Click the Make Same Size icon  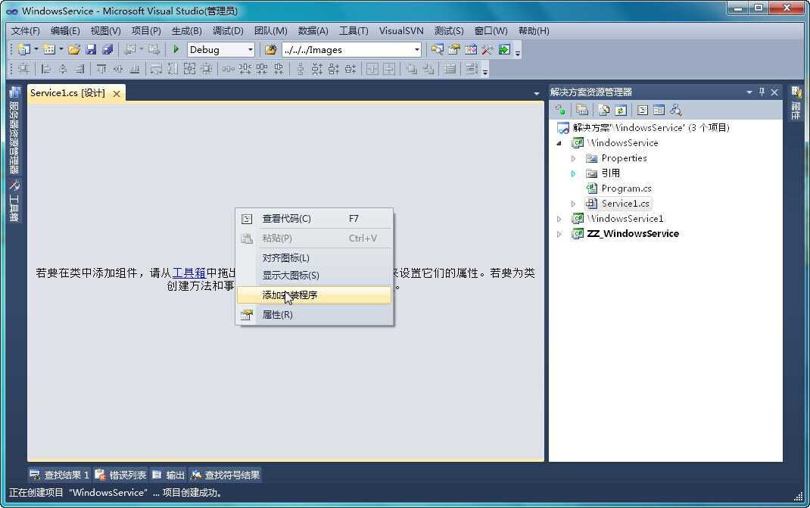[189, 69]
